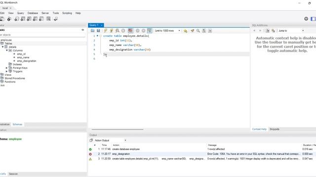This screenshot has height=177, width=316.
Task: Refresh the schemas list icon
Action: coord(83,29)
